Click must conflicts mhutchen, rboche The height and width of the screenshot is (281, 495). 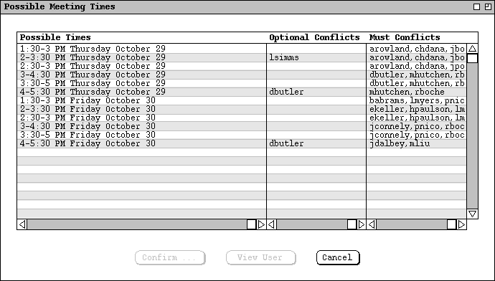pos(407,92)
